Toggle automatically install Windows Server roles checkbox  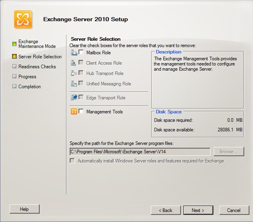coord(72,161)
